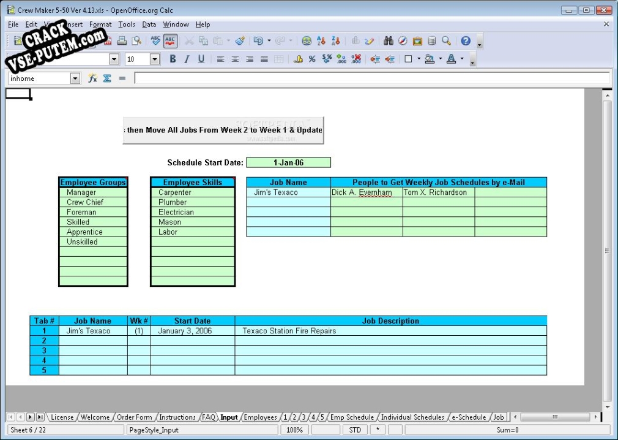The image size is (618, 440).
Task: Go to last sheet tab navigation arrow
Action: tap(40, 417)
